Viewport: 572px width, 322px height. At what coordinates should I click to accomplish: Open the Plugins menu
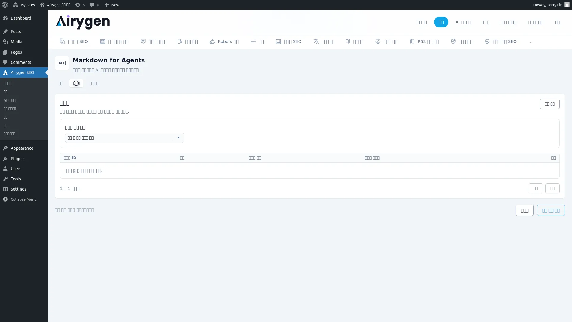24,159
